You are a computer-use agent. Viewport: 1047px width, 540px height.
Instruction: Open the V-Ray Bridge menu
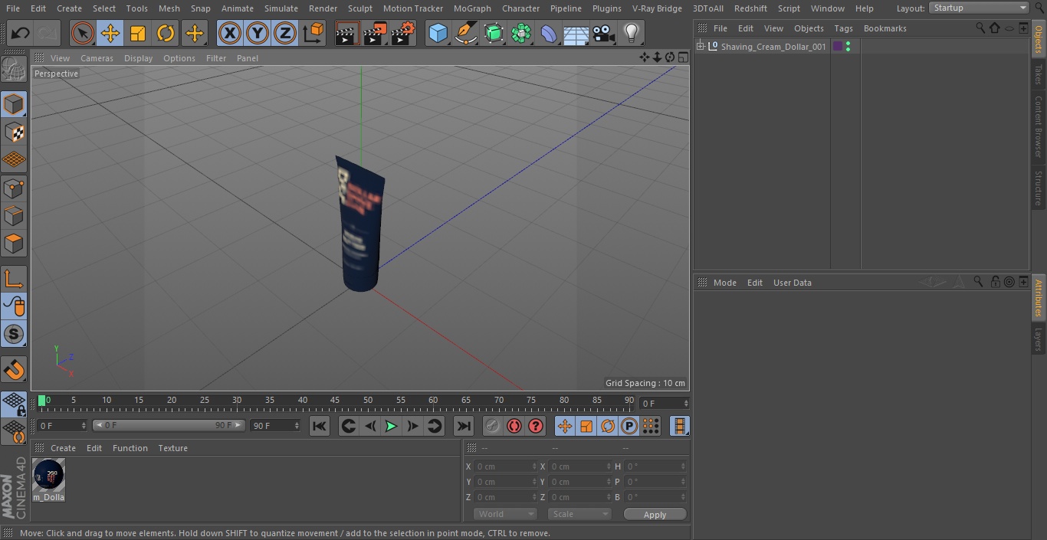(x=657, y=8)
